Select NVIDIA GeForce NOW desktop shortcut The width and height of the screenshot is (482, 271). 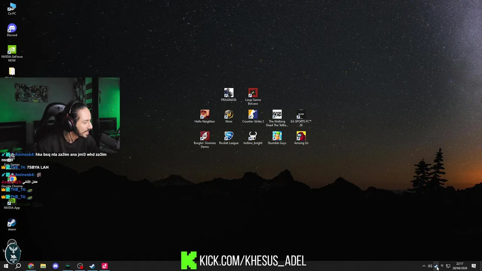[x=12, y=54]
